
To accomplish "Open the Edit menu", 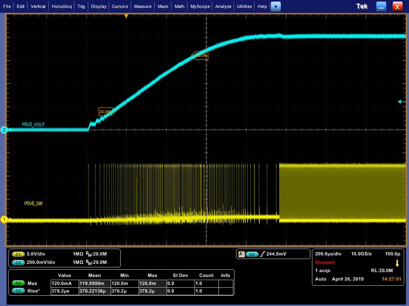I will click(x=20, y=6).
